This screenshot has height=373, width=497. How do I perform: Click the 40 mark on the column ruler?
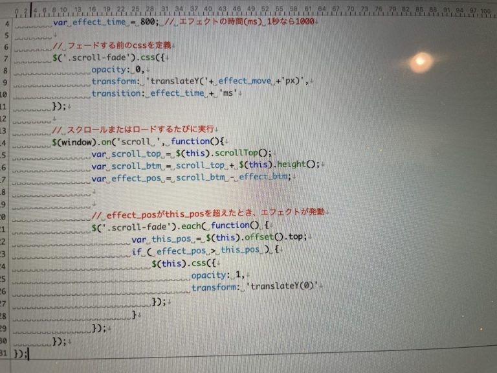pyautogui.click(x=208, y=9)
